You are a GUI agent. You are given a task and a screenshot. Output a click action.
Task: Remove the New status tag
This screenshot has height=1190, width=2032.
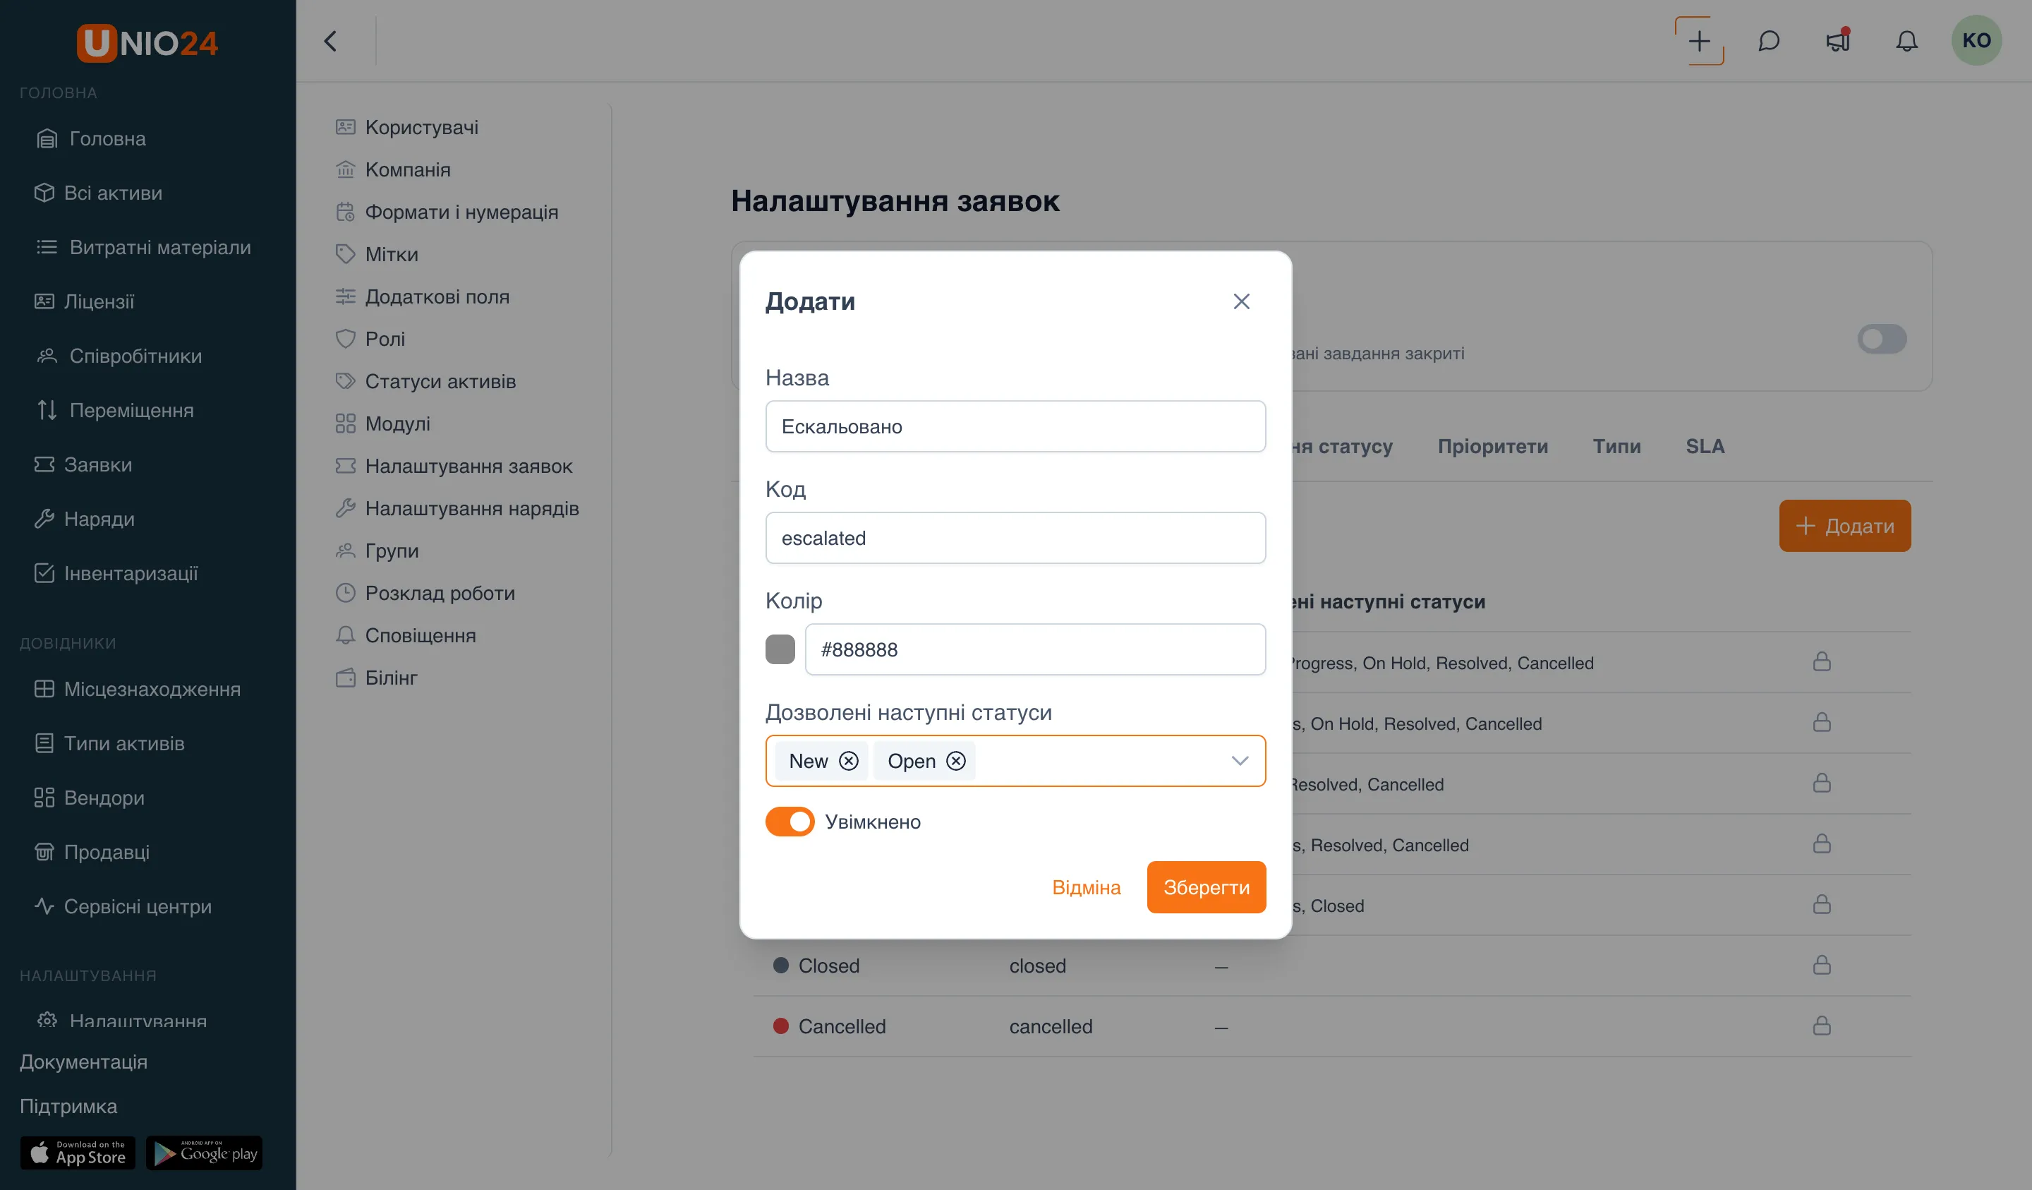[x=848, y=761]
